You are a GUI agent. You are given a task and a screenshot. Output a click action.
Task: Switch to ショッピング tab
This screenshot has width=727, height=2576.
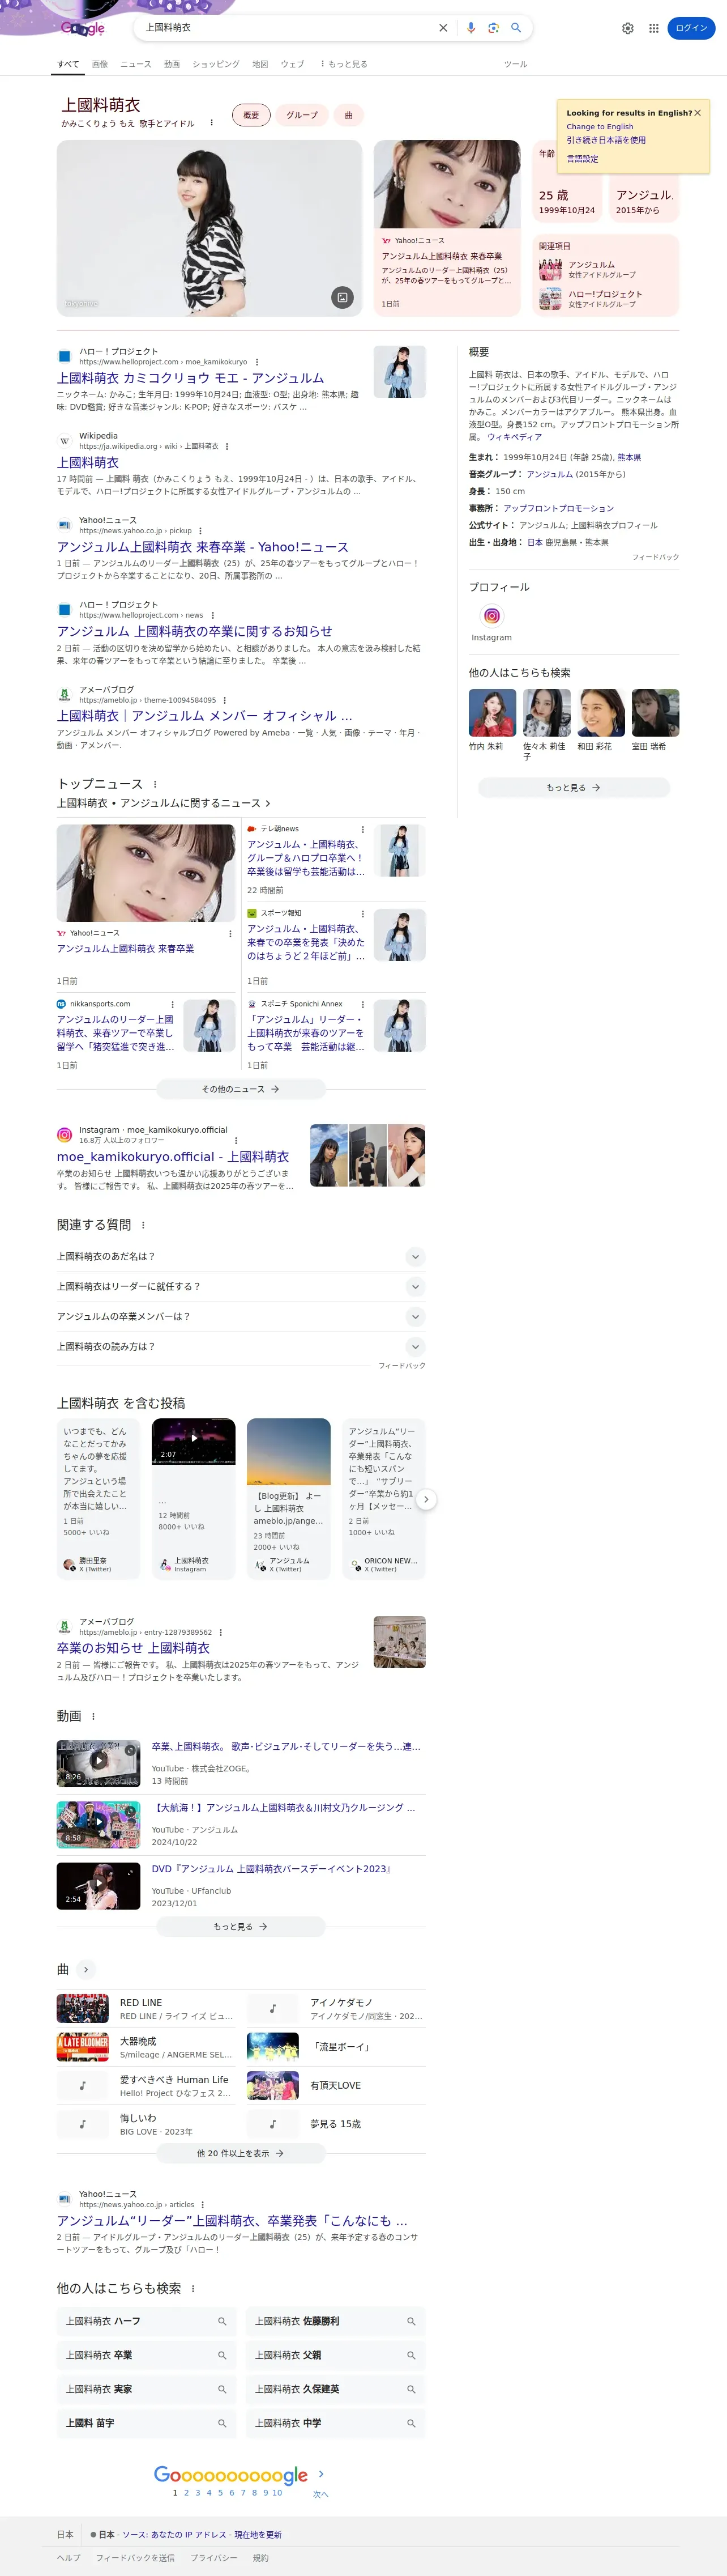click(x=216, y=64)
